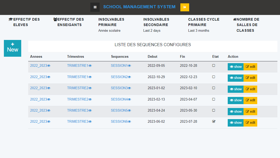Image resolution: width=280 pixels, height=158 pixels.
Task: Click the users group icon for Effectif des Enseignants
Action: [x=55, y=19]
